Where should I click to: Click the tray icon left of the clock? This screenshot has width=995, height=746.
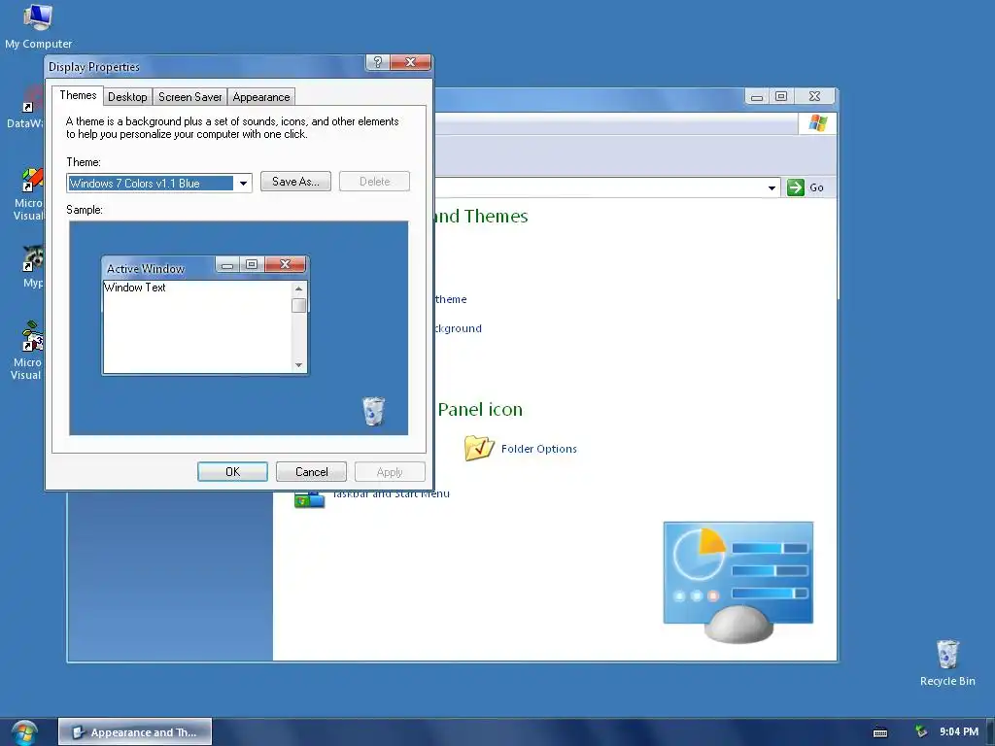(x=921, y=731)
